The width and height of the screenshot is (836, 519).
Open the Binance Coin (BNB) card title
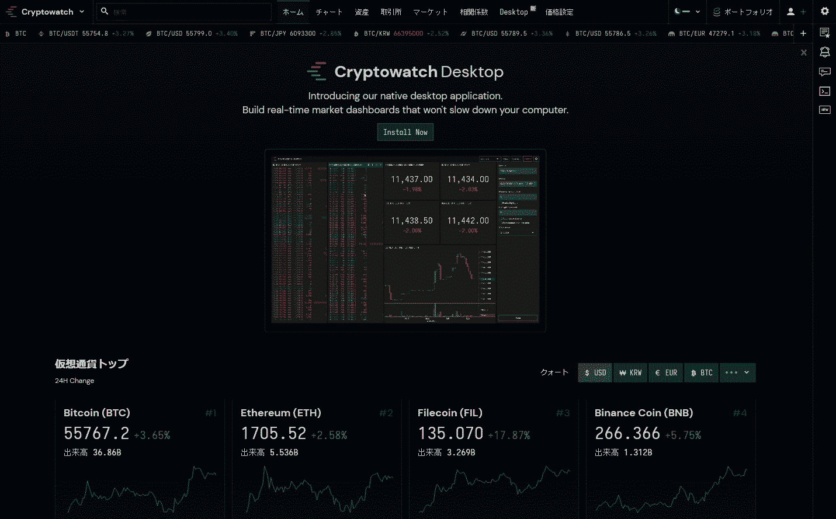pos(644,413)
